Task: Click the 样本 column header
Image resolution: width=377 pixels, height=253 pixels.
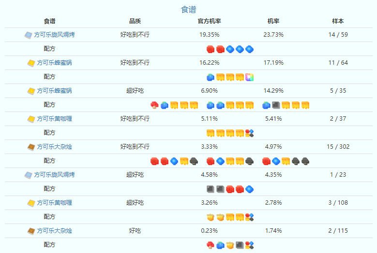Action: [338, 21]
